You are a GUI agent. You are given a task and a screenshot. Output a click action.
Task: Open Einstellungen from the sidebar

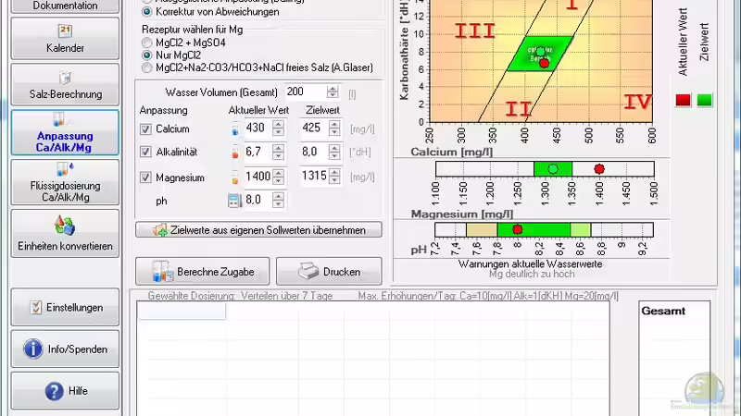pos(65,307)
